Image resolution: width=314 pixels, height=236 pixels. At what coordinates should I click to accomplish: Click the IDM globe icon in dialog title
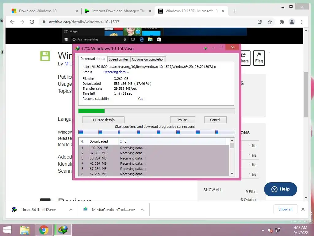click(77, 48)
